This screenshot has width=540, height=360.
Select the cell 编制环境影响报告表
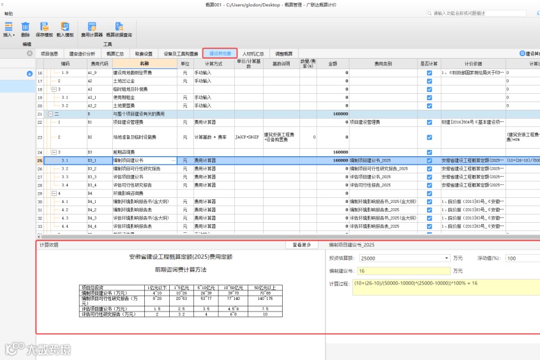pyautogui.click(x=145, y=210)
